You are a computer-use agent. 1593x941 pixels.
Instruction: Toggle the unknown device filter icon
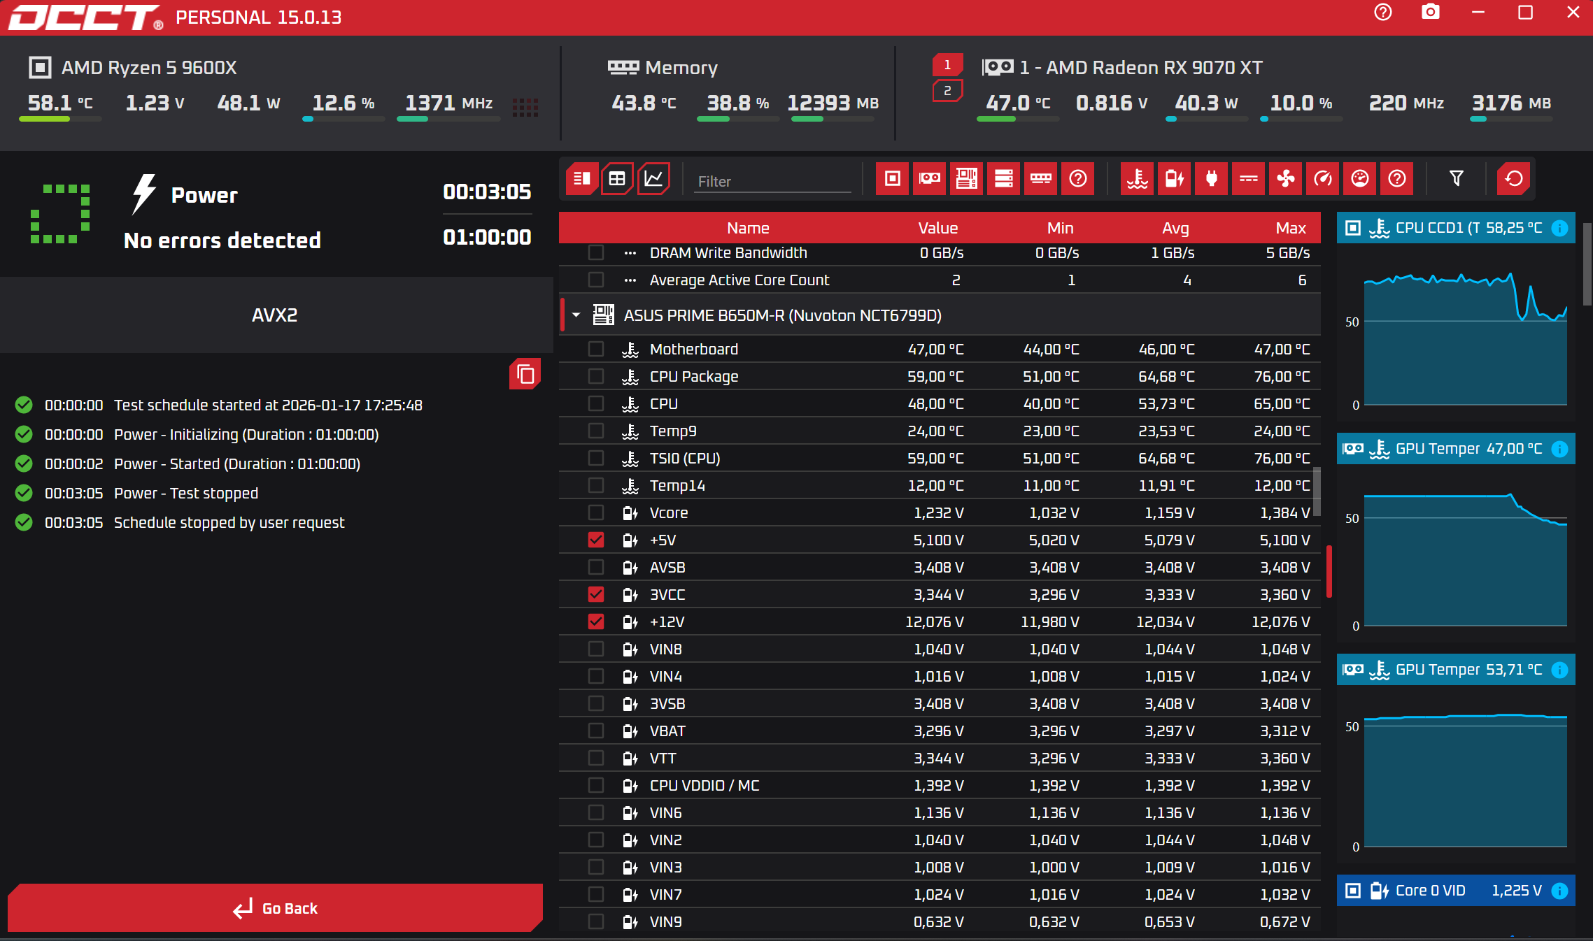tap(1077, 179)
